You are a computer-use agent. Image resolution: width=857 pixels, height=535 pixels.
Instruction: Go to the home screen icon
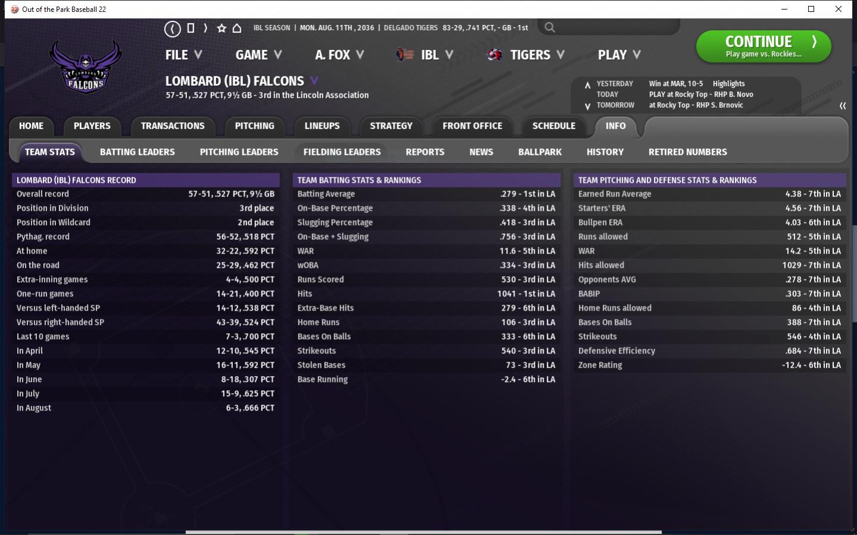237,28
